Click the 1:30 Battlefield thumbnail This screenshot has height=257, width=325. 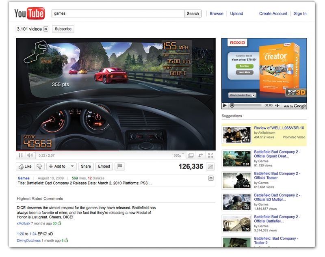pos(237,224)
